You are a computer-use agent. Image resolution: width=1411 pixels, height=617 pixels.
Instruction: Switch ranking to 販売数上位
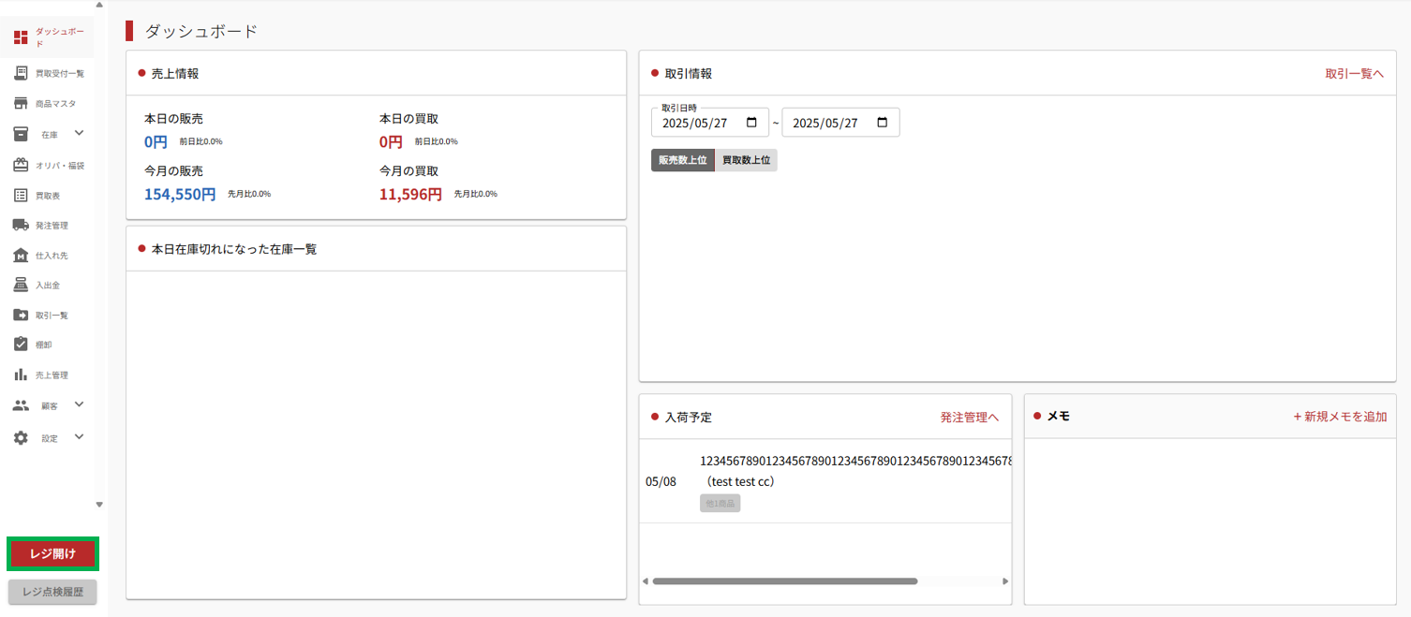click(682, 160)
